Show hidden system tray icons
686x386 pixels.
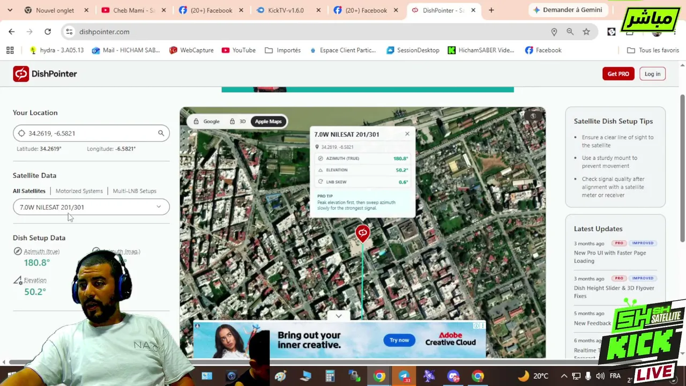click(564, 376)
